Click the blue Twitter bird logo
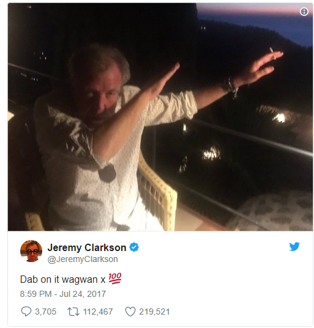The image size is (314, 328). [294, 247]
